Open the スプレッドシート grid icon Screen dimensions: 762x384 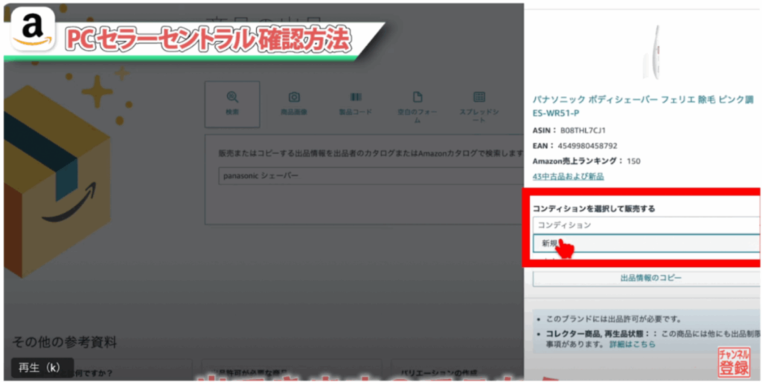click(x=479, y=97)
